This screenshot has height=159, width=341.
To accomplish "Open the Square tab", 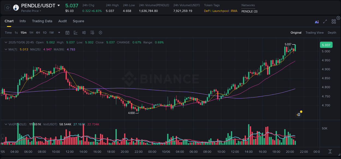I will tap(78, 21).
